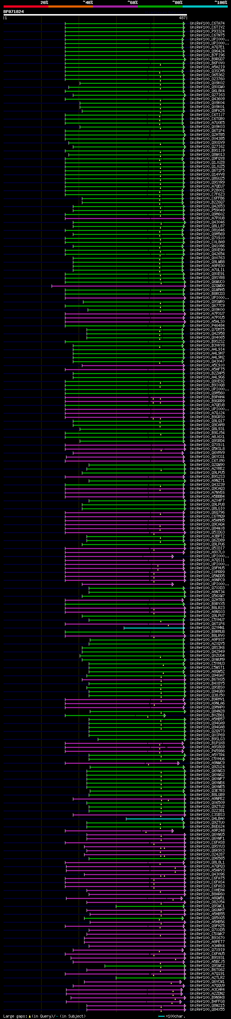Click the purple ~60% identity legend segment

pyautogui.click(x=116, y=7)
